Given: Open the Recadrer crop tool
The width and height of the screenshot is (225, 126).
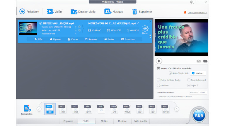Looking at the screenshot, I should pyautogui.click(x=91, y=39).
